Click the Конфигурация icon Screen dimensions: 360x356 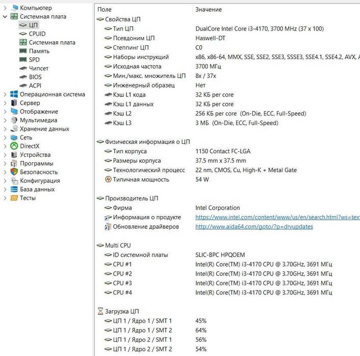14,181
